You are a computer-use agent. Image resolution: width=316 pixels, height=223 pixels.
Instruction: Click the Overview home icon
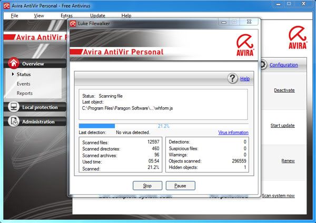coord(14,64)
